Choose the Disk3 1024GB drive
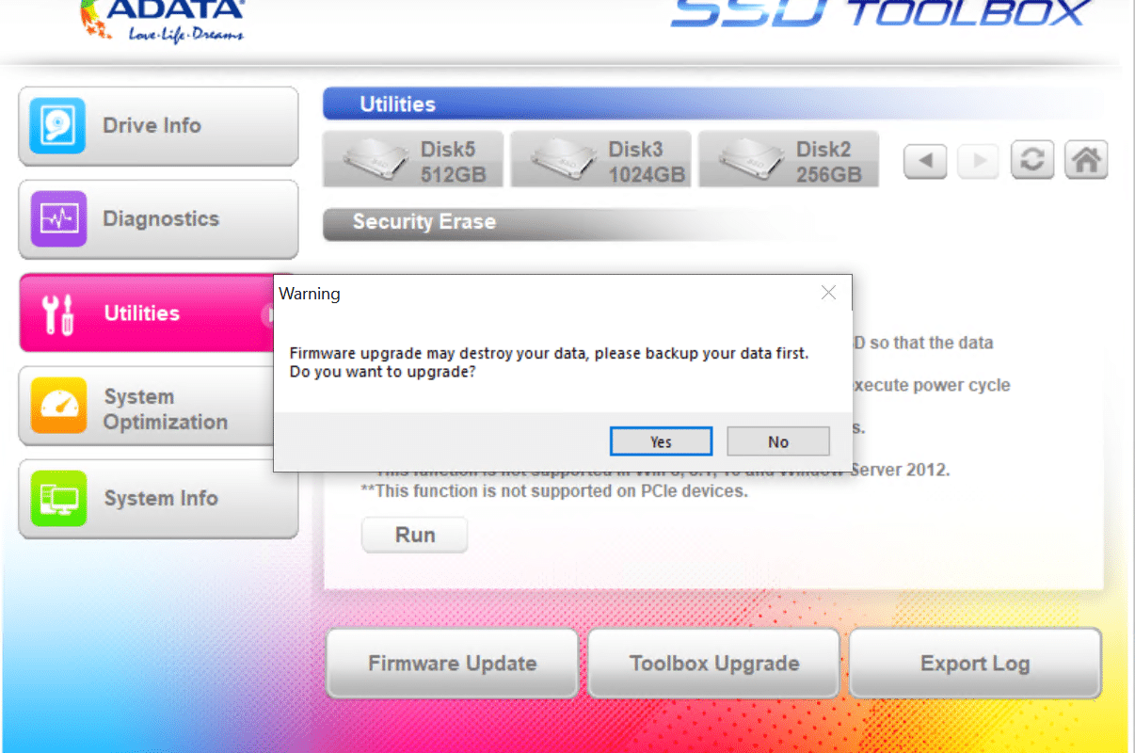The image size is (1135, 753). [601, 160]
